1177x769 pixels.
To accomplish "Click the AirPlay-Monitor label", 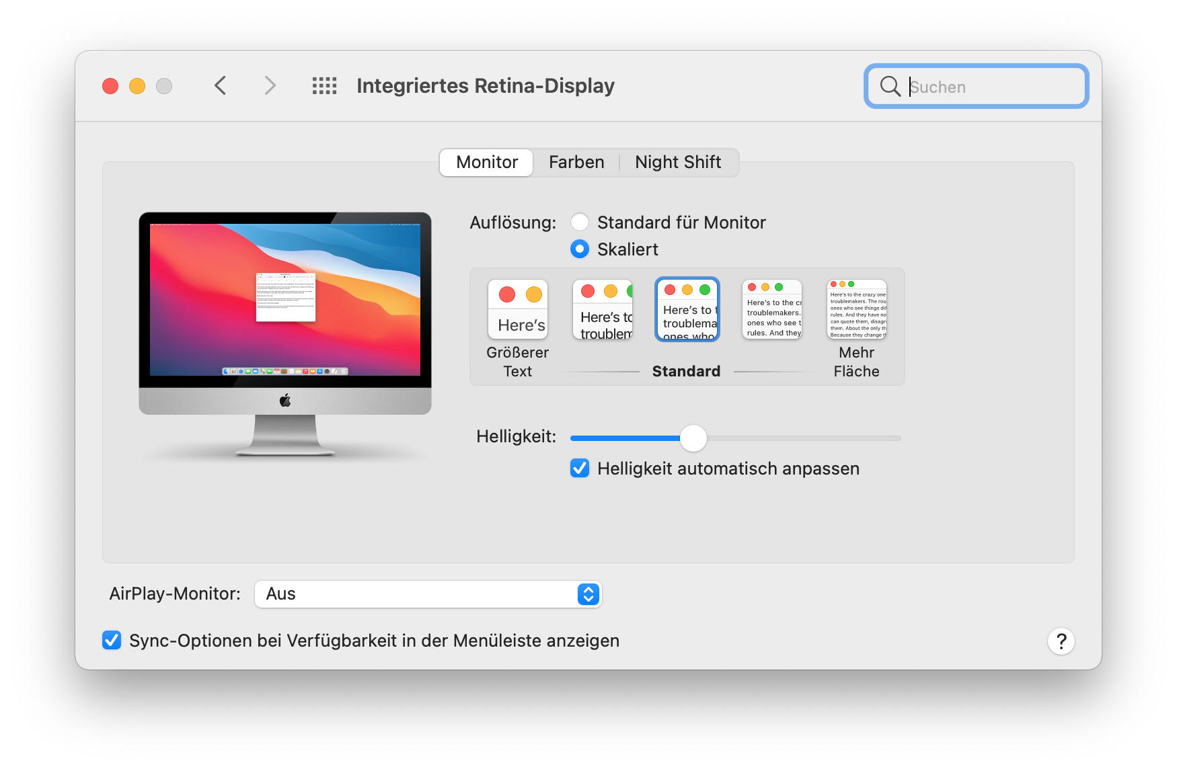I will (x=175, y=594).
